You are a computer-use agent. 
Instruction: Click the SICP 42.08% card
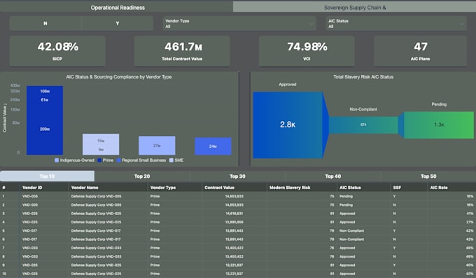[x=57, y=51]
